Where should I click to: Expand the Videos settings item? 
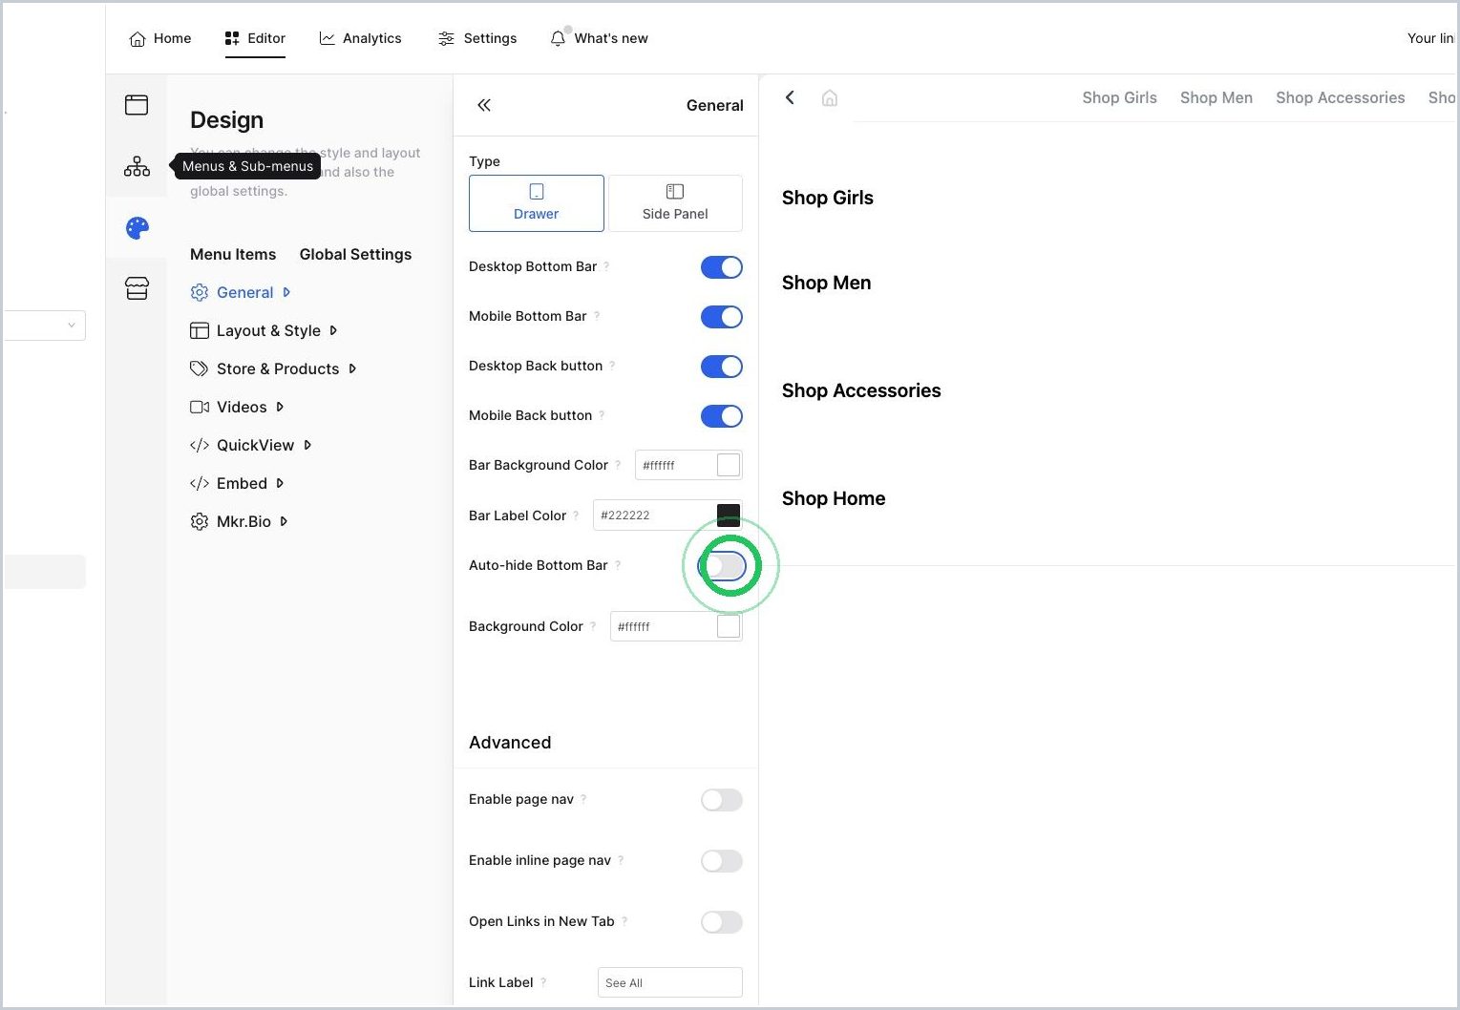click(x=237, y=407)
